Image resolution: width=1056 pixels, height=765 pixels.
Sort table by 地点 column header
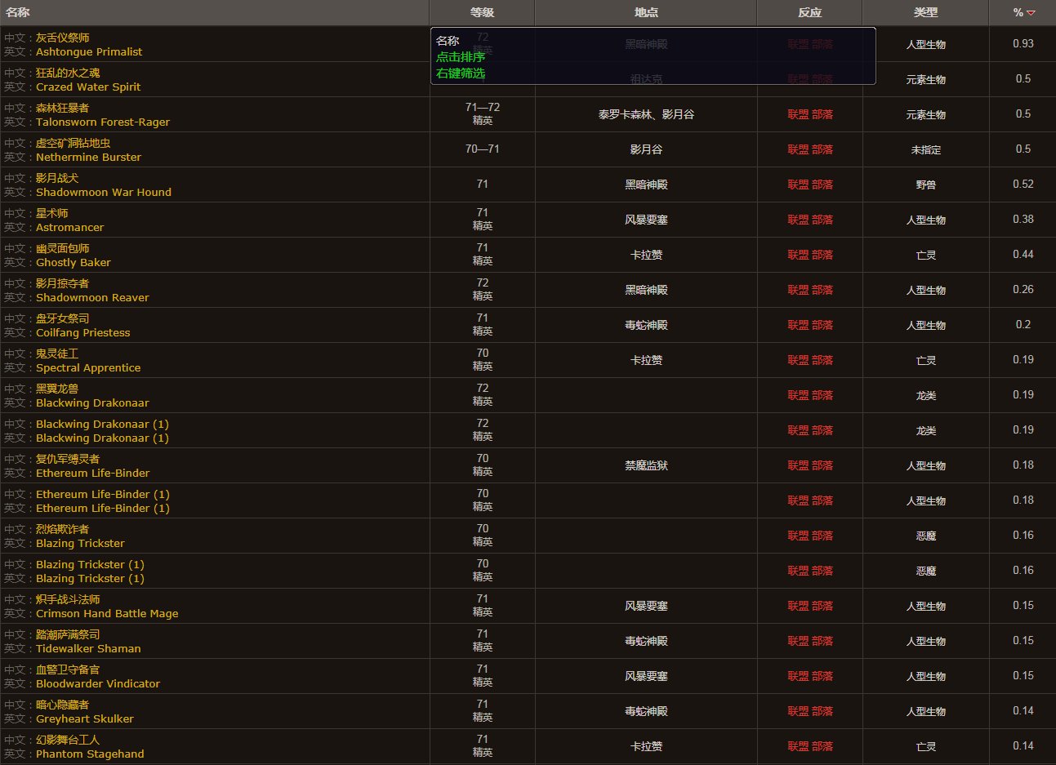tap(645, 12)
